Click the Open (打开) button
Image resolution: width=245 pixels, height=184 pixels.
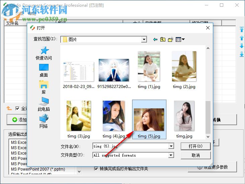click(195, 146)
